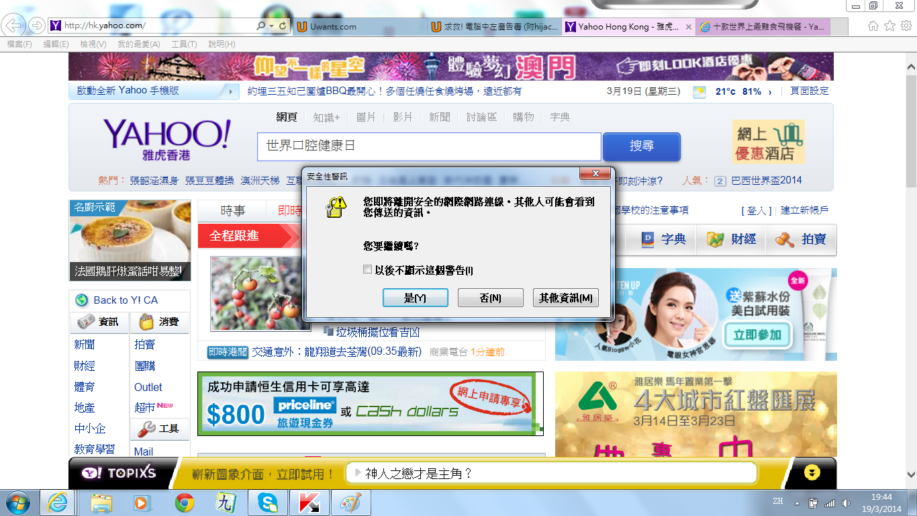Screen dimensions: 917x516
Task: Open the 說明(H) menu
Action: tap(222, 44)
